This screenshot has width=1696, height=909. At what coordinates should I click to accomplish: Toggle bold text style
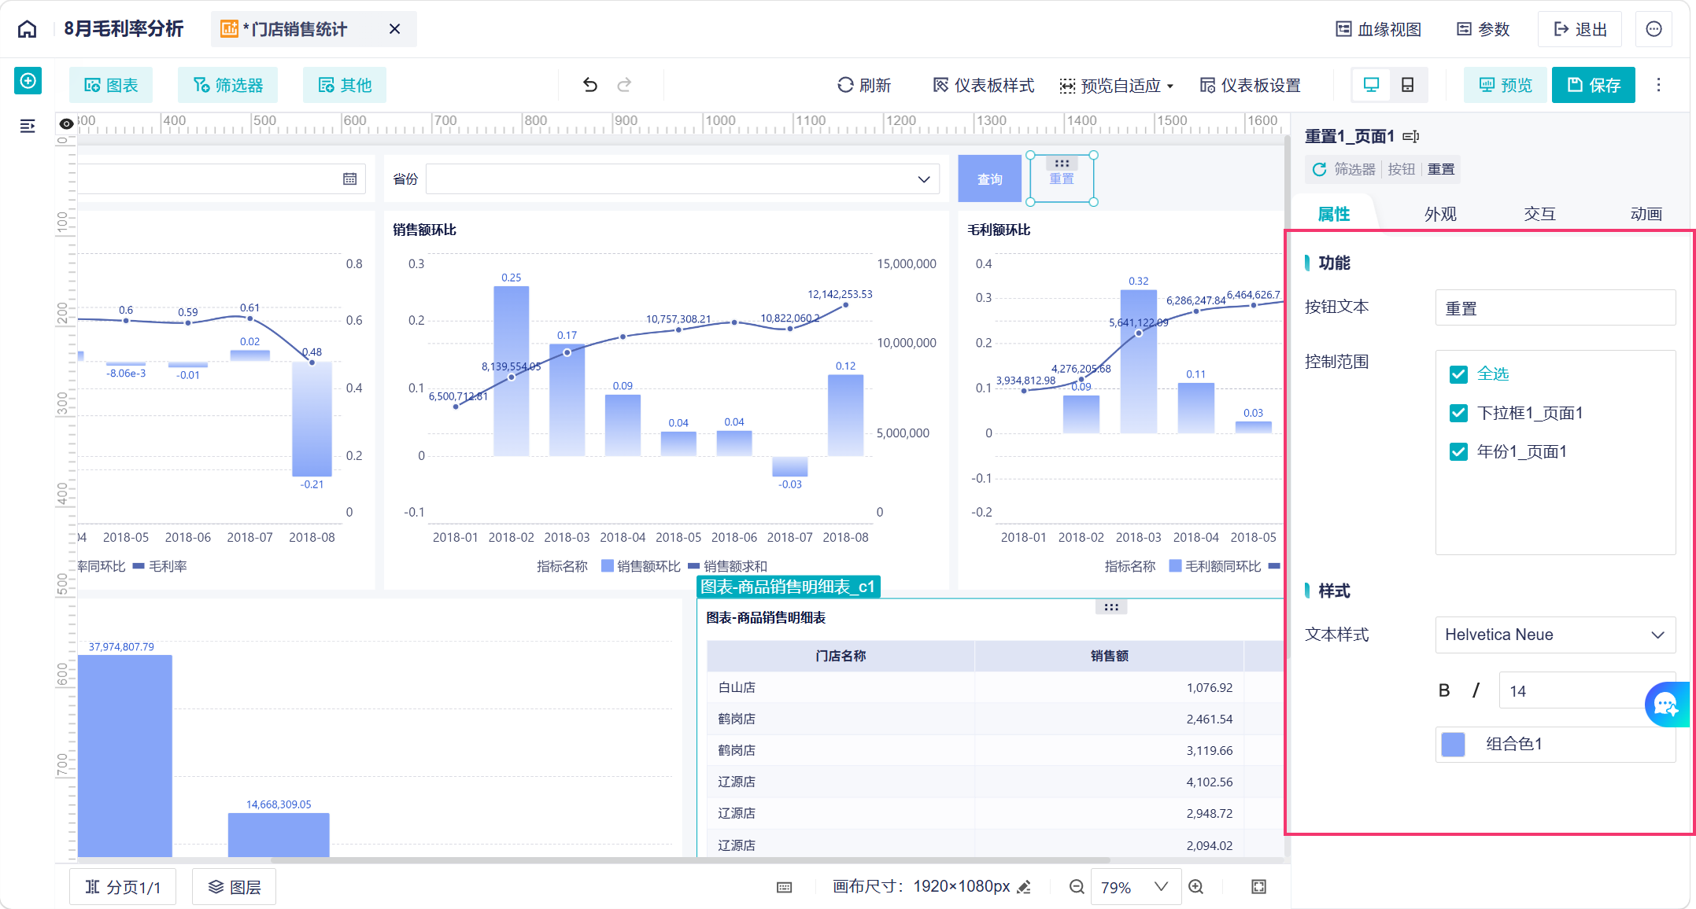1444,690
